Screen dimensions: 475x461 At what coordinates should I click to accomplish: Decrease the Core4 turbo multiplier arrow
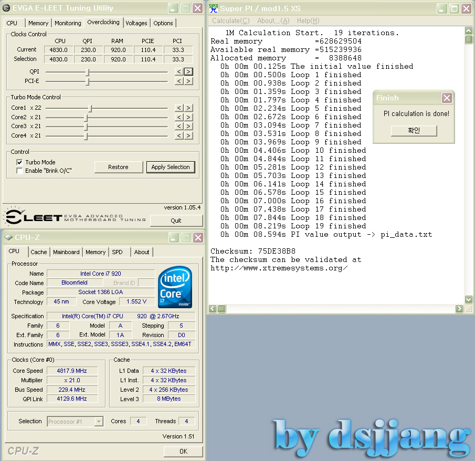point(179,136)
